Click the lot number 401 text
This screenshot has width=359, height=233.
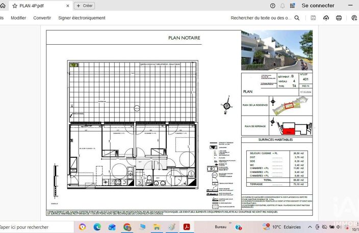305,79
